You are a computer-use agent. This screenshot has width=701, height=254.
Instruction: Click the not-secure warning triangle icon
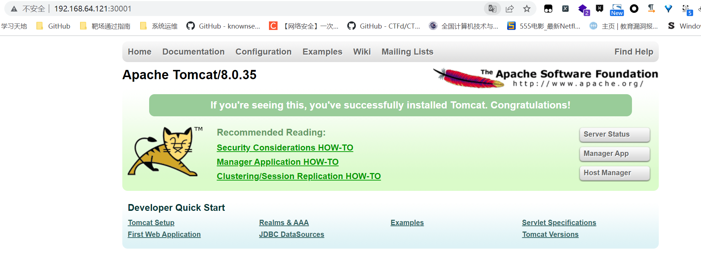pos(14,9)
